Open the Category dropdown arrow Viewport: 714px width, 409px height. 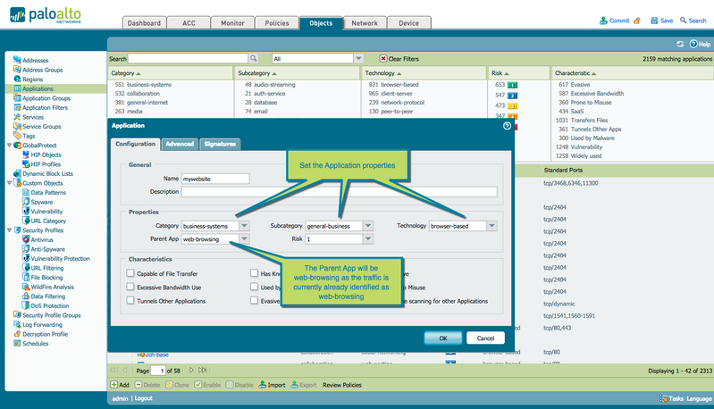coord(245,226)
